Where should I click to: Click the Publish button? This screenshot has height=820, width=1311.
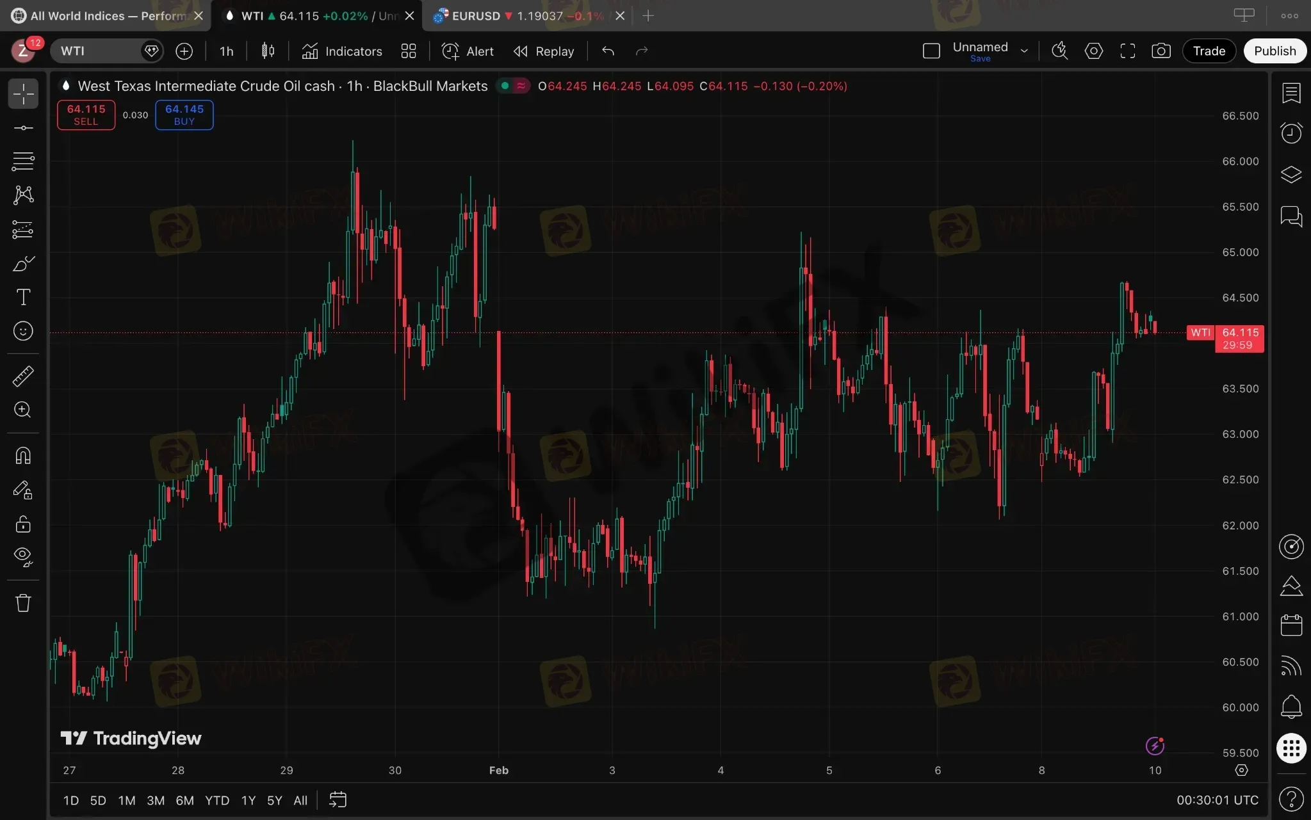1274,51
